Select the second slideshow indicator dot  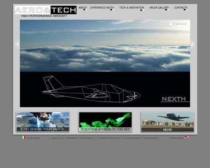(x=174, y=24)
